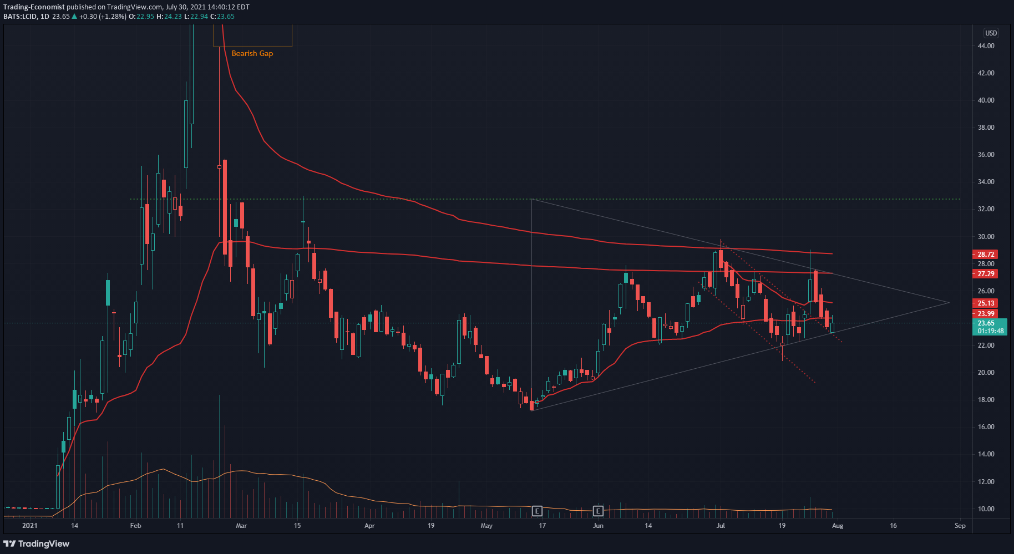This screenshot has height=554, width=1014.
Task: Click the triangle pattern apex near Sep
Action: click(x=949, y=302)
